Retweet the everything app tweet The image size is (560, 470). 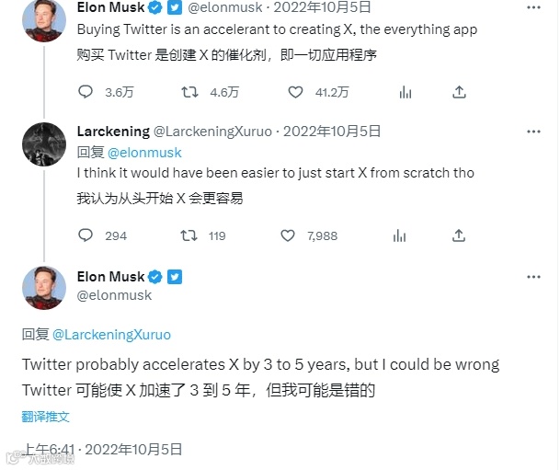click(x=190, y=92)
